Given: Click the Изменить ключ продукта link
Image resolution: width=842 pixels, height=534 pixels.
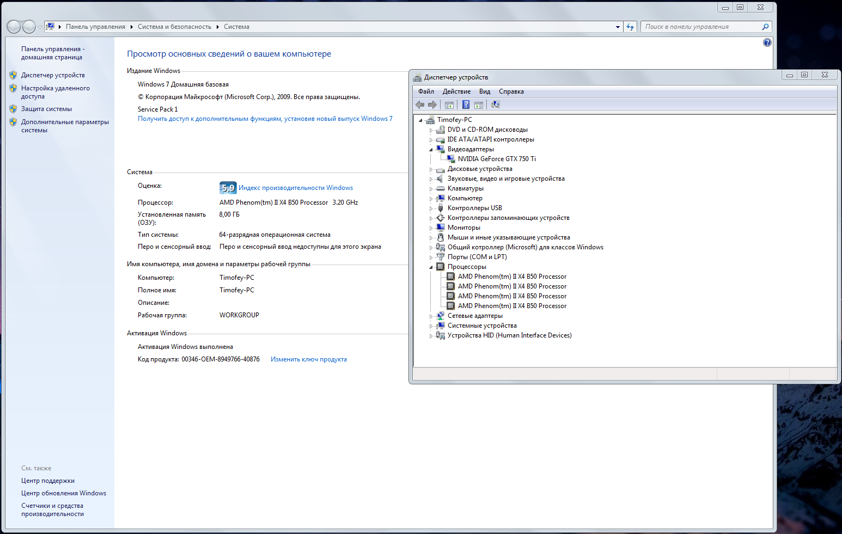Looking at the screenshot, I should [308, 359].
